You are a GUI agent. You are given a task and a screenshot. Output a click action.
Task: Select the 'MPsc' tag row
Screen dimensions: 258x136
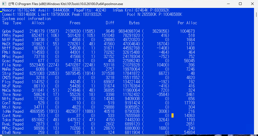point(98,56)
